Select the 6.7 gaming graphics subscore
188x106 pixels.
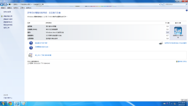[x=167, y=36]
